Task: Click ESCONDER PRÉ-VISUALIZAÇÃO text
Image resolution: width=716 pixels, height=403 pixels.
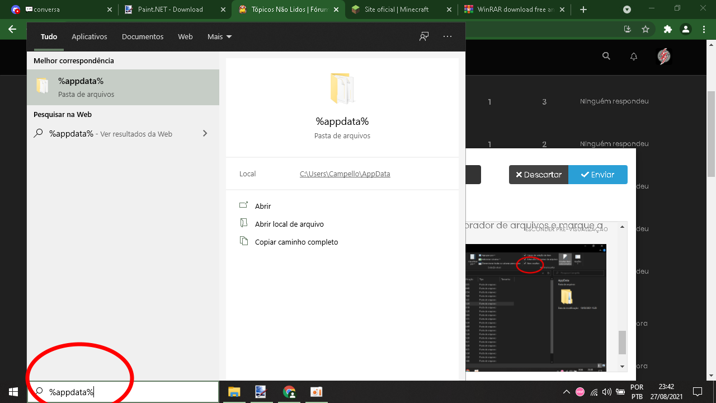Action: 566,229
